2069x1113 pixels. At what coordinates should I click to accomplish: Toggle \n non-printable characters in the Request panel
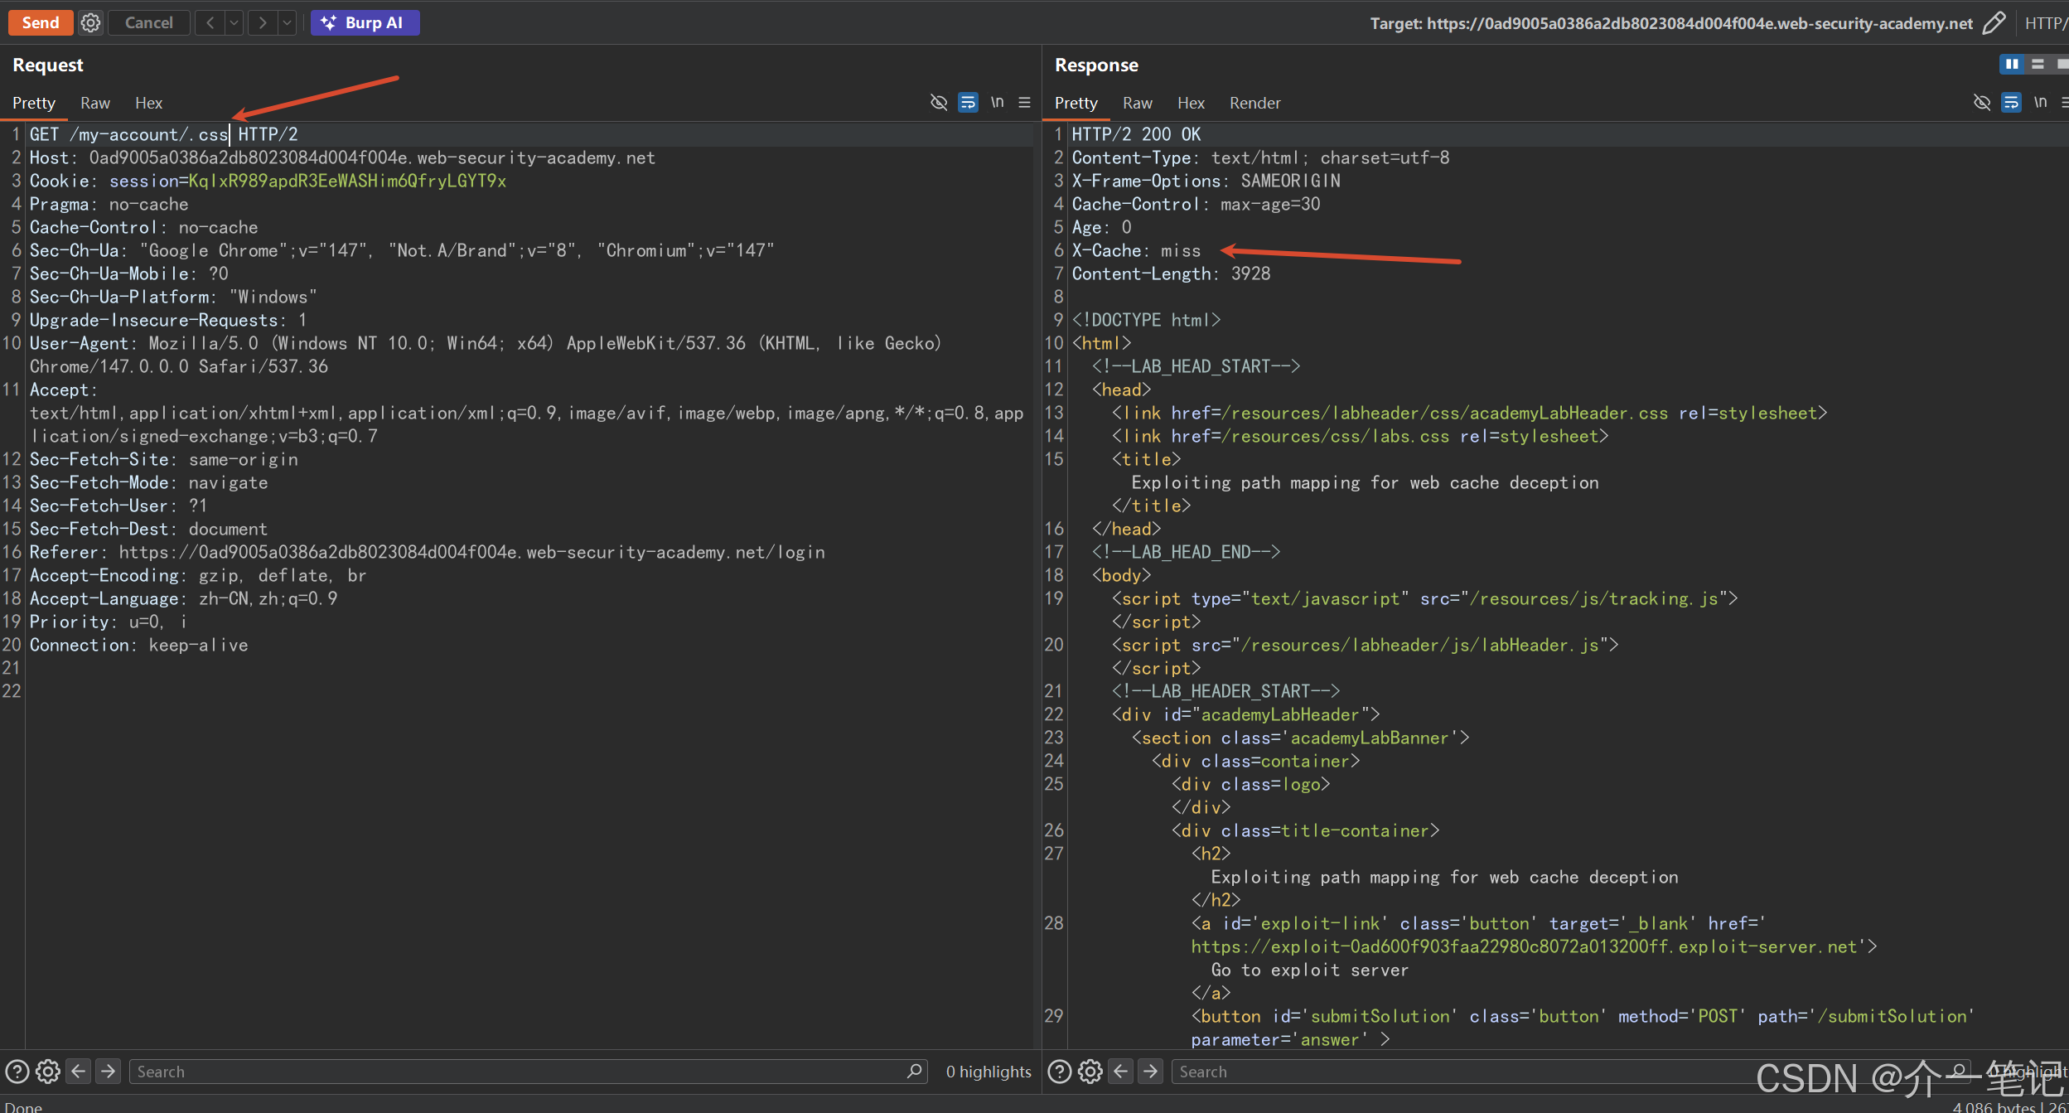997,102
